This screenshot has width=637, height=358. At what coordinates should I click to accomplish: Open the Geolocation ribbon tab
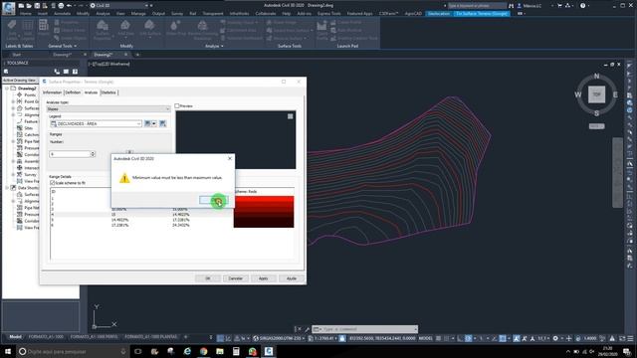point(439,13)
